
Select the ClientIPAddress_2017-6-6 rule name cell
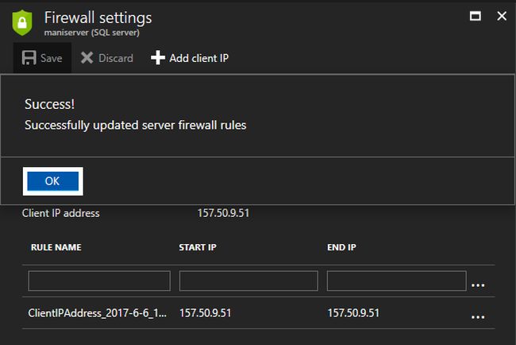click(x=98, y=314)
